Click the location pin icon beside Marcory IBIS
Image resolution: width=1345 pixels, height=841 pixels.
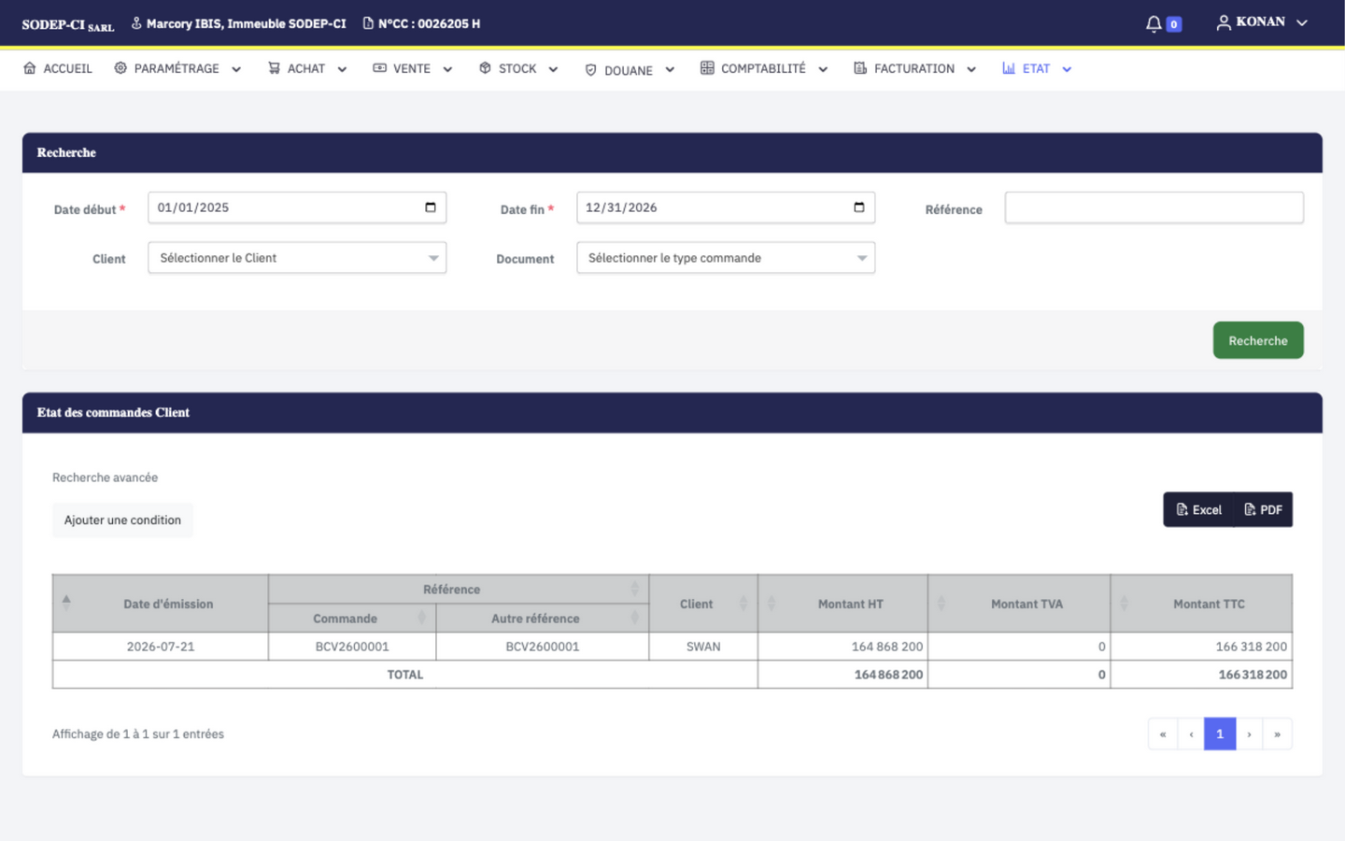[136, 23]
